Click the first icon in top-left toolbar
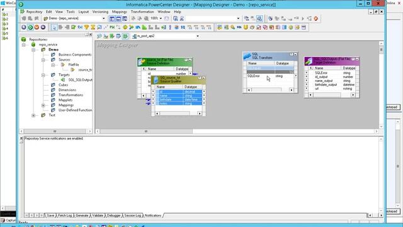The height and width of the screenshot is (227, 403). (x=24, y=18)
